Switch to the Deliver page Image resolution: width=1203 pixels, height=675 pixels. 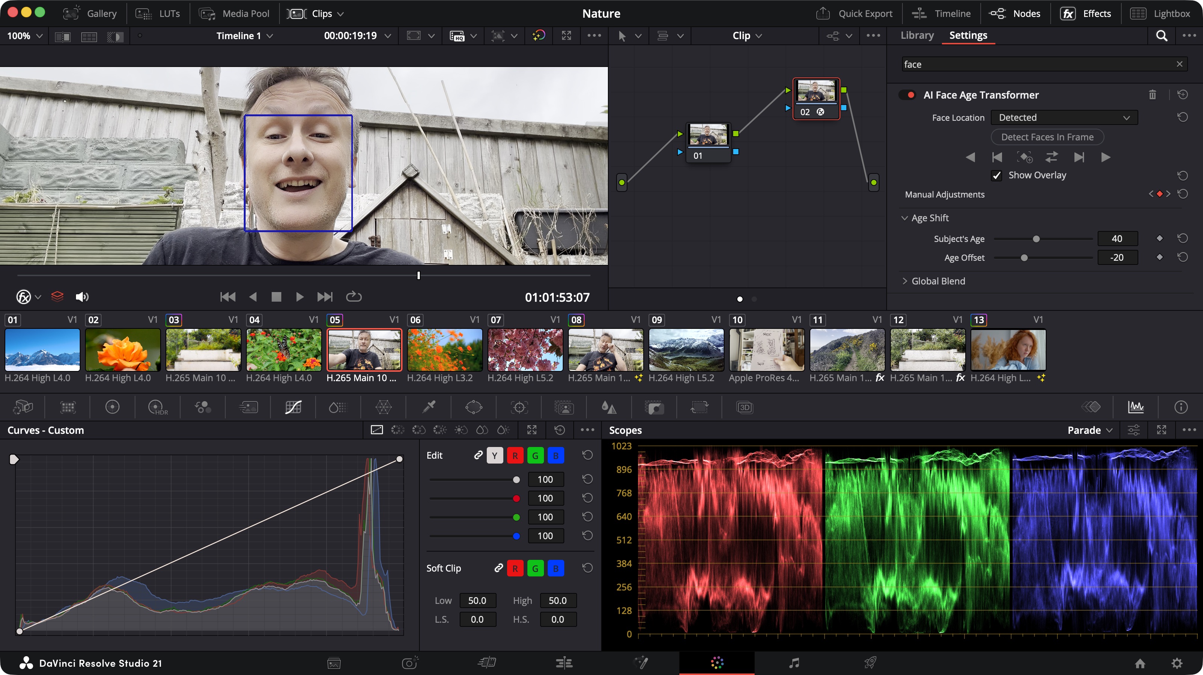click(870, 662)
